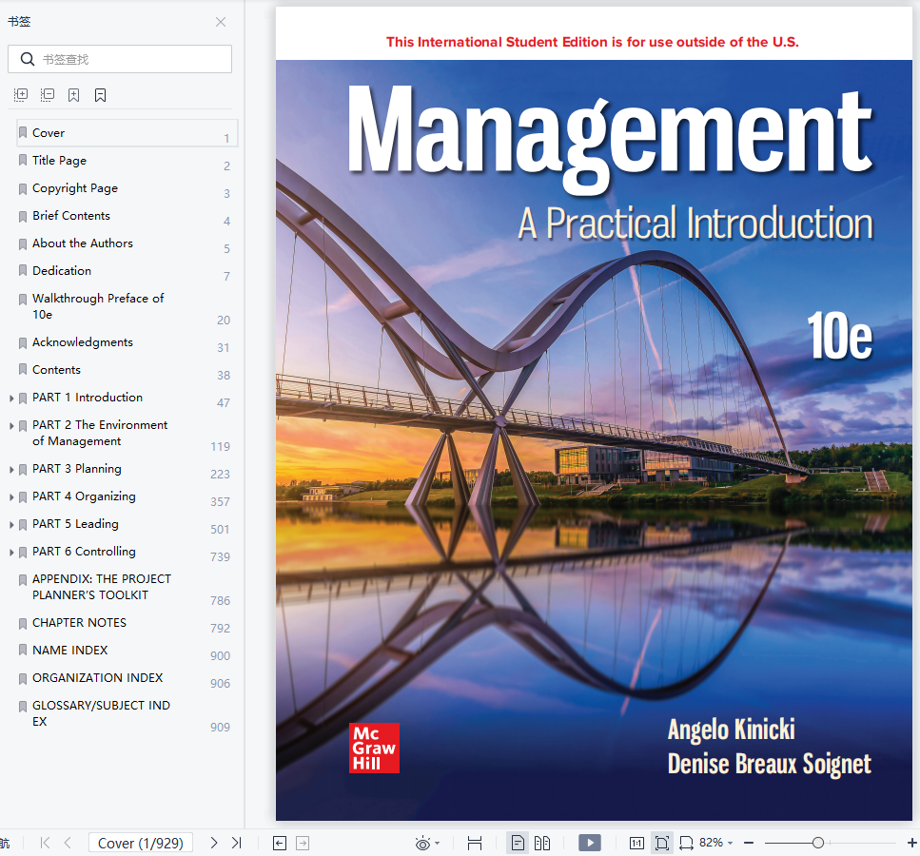Close the bookmarks panel

pyautogui.click(x=221, y=22)
